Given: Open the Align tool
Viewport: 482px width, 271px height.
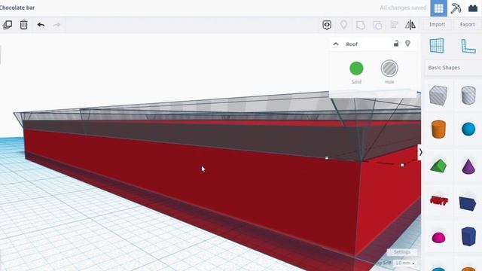Looking at the screenshot, I should point(394,25).
